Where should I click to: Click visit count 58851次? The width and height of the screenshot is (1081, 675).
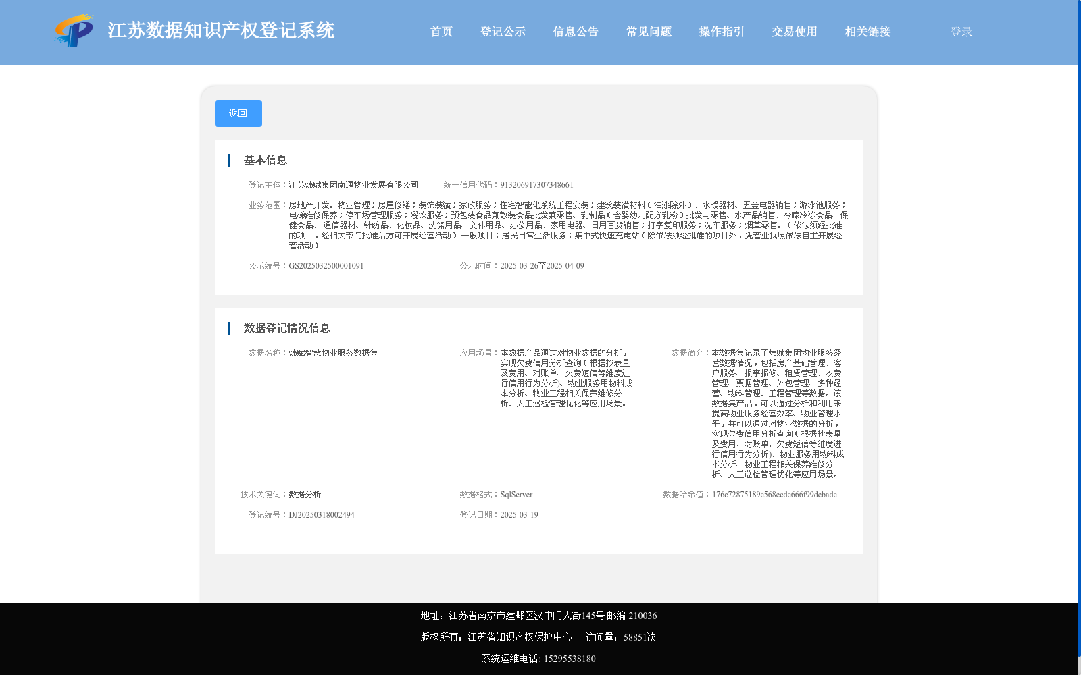640,637
